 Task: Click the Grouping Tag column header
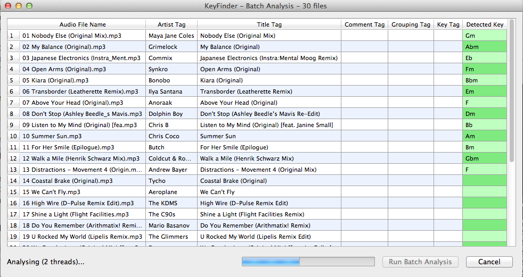pos(411,24)
